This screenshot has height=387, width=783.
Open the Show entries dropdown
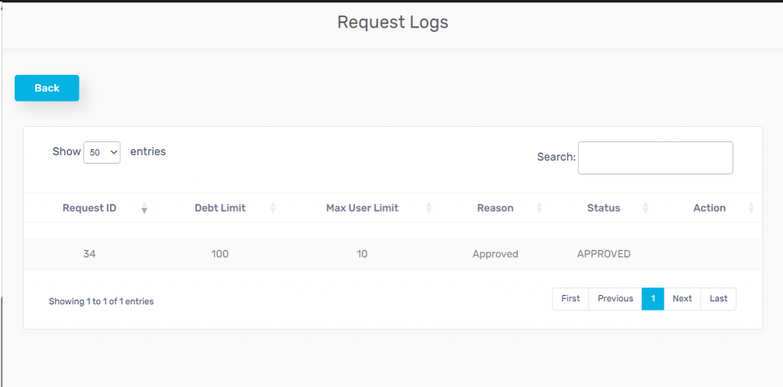[102, 152]
